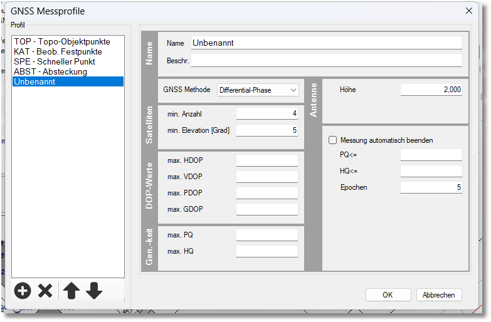Image resolution: width=491 pixels, height=322 pixels.
Task: Click the antenna Höhe field
Action: point(431,90)
